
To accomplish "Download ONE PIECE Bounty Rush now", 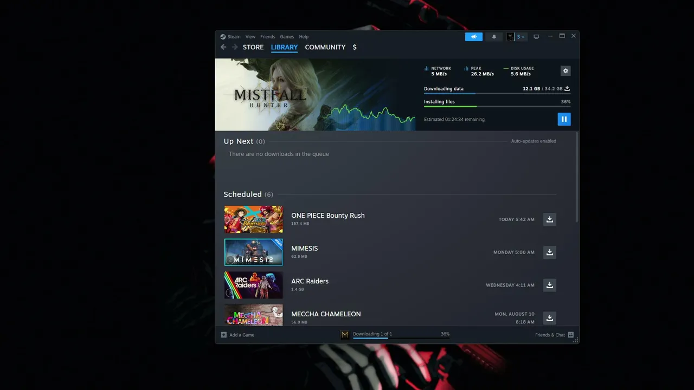I will pos(550,219).
